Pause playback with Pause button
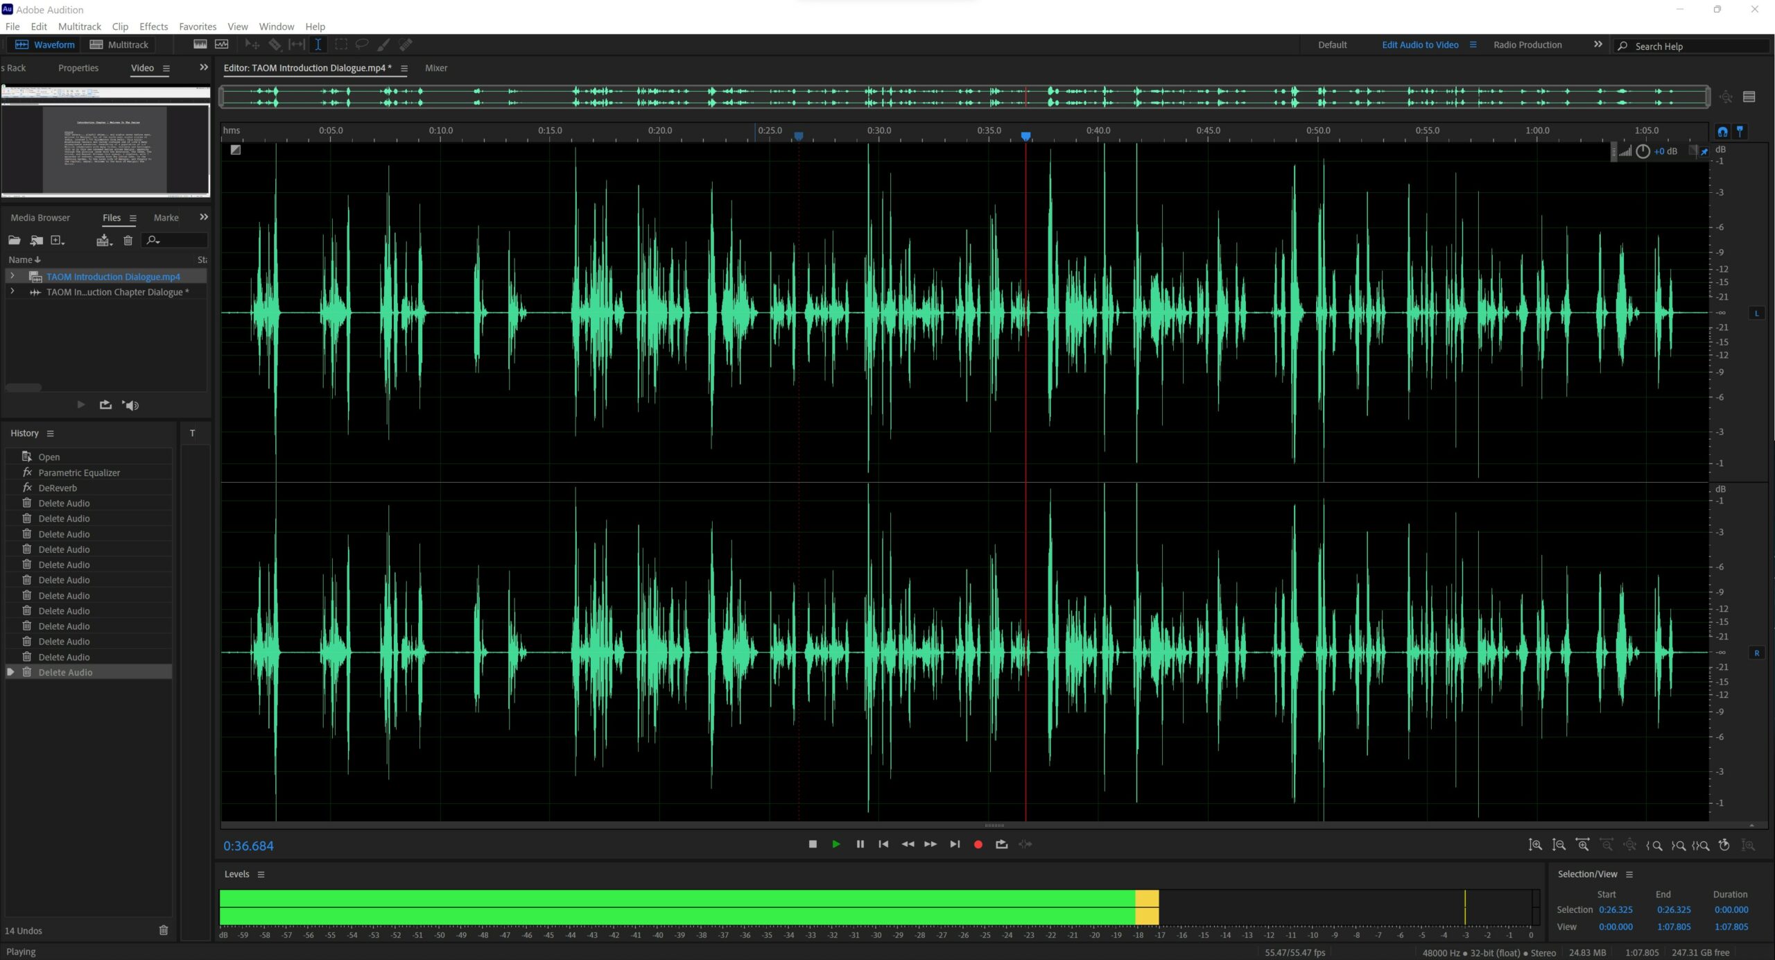Viewport: 1775px width, 960px height. (x=860, y=844)
